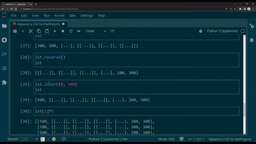The image size is (256, 144).
Task: Open the File Browser sidebar folder icon
Action: point(4,26)
